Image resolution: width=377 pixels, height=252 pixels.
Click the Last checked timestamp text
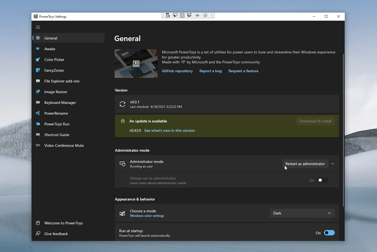[x=156, y=107]
